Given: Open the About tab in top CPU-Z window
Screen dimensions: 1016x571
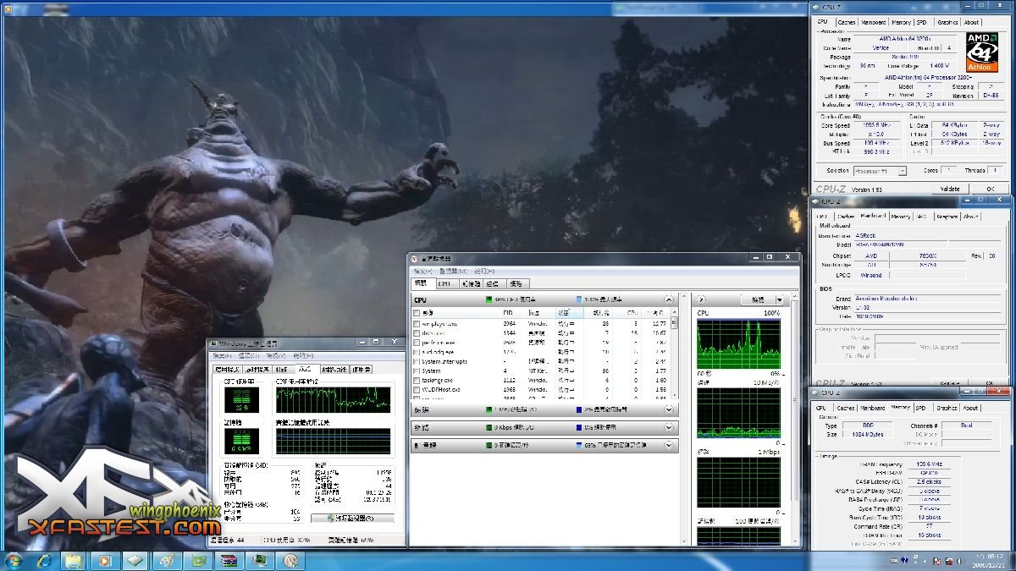Looking at the screenshot, I should coord(971,23).
